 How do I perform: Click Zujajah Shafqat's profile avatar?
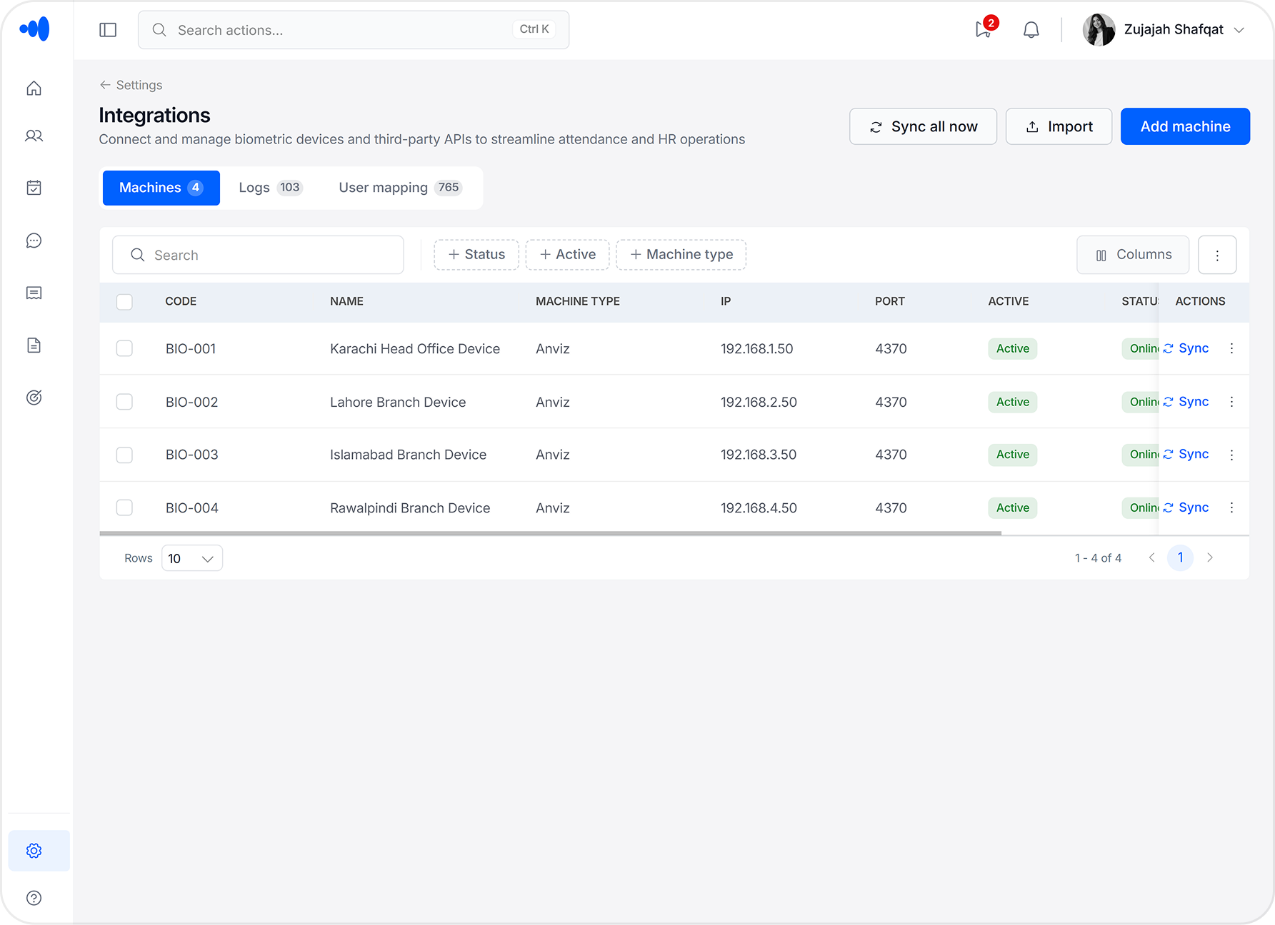click(1099, 29)
